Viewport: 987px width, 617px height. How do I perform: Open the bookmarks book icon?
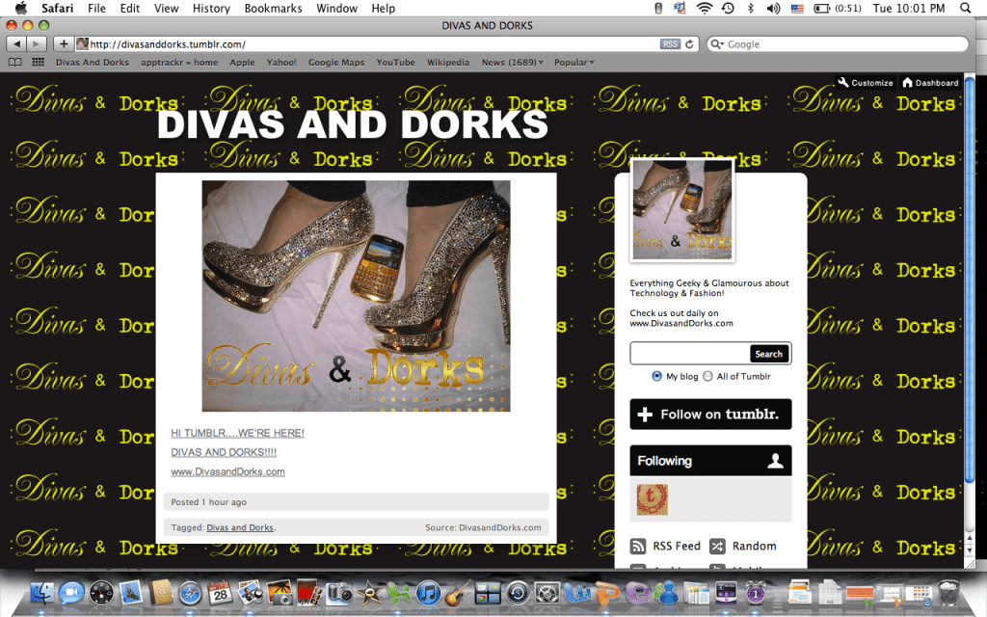click(x=14, y=63)
